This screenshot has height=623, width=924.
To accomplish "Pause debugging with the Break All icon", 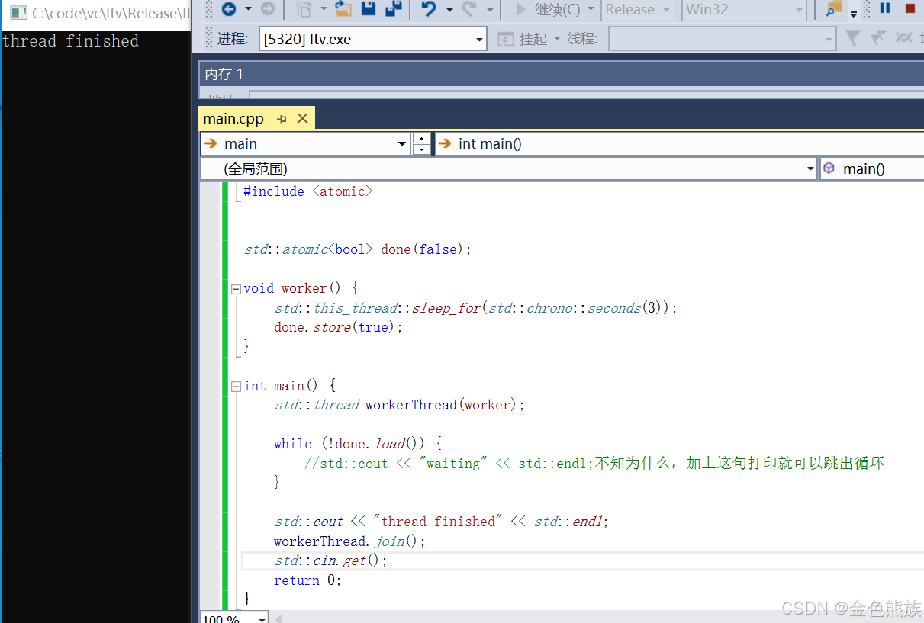I will click(x=885, y=8).
